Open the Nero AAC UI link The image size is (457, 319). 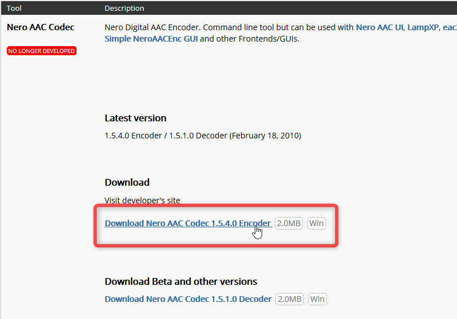(379, 27)
